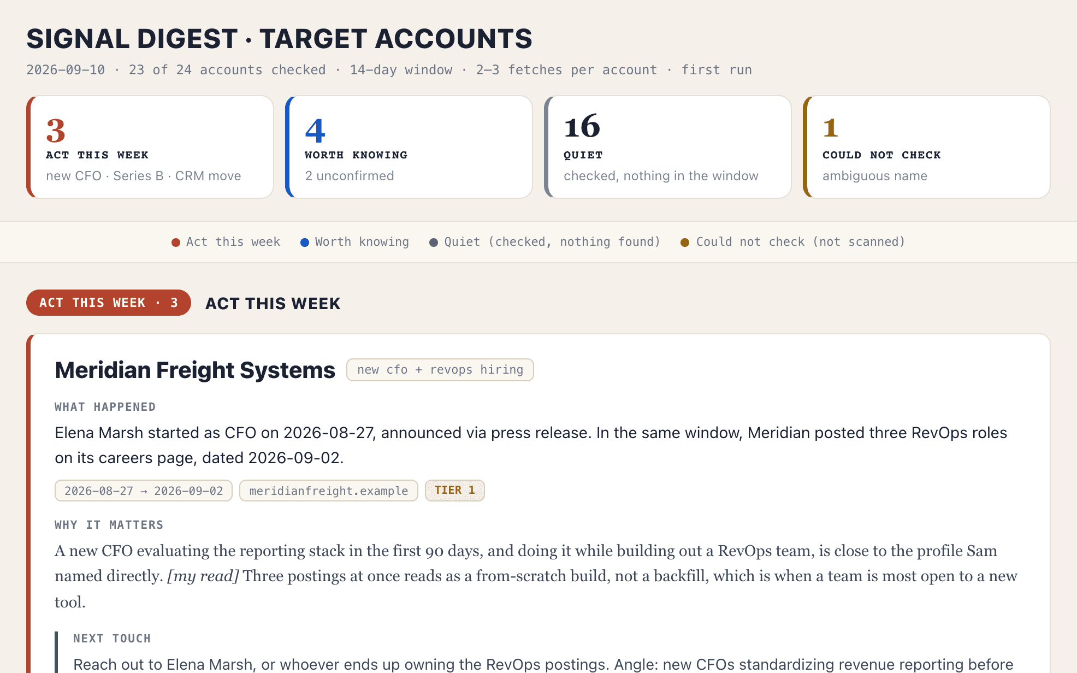The image size is (1077, 673).
Task: Select the 'Act this week' legend label
Action: 233,242
